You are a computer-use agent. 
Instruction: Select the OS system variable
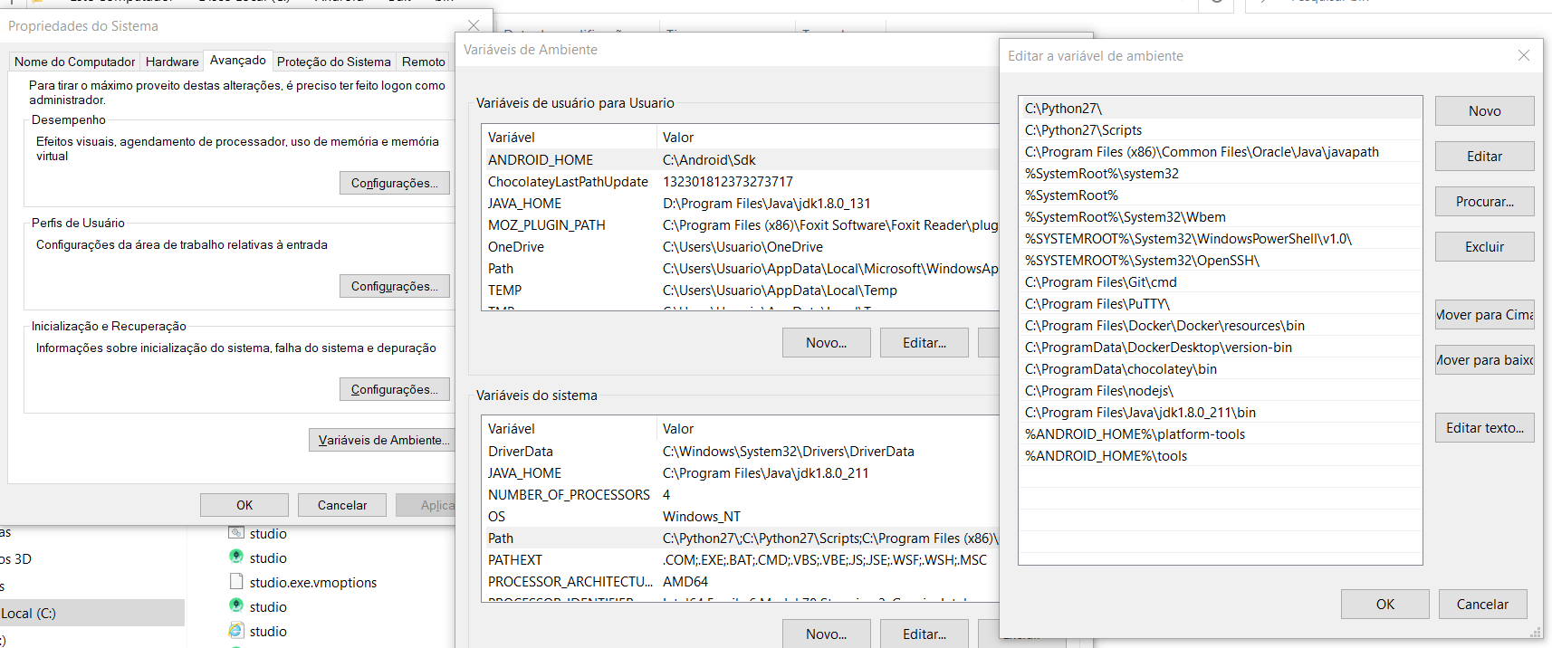[741, 517]
